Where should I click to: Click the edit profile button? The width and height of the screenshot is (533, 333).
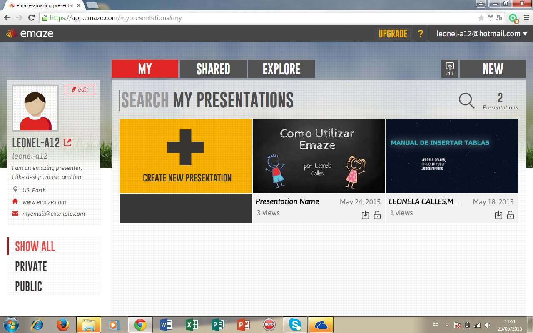[x=80, y=89]
